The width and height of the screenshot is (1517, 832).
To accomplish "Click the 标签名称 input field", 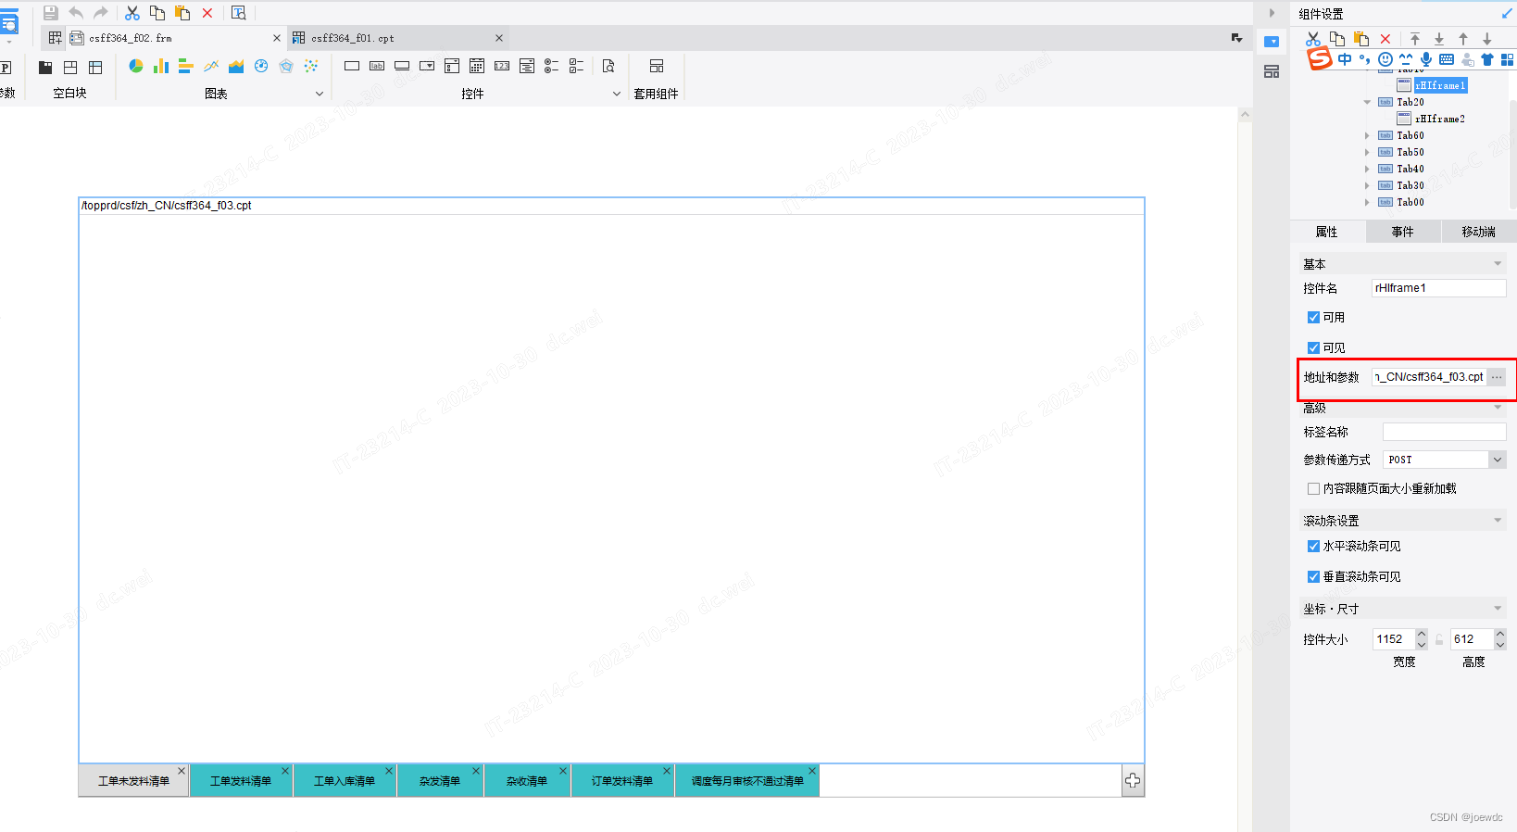I will [1444, 432].
